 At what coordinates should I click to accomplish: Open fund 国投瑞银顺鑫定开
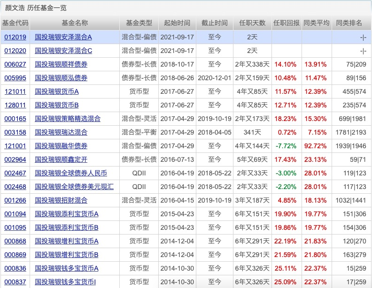click(61, 159)
